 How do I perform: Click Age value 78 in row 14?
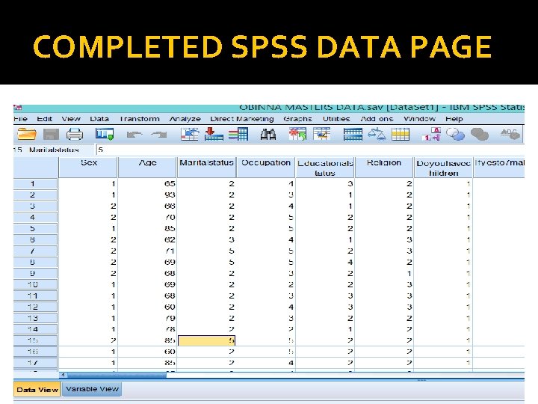pyautogui.click(x=147, y=329)
